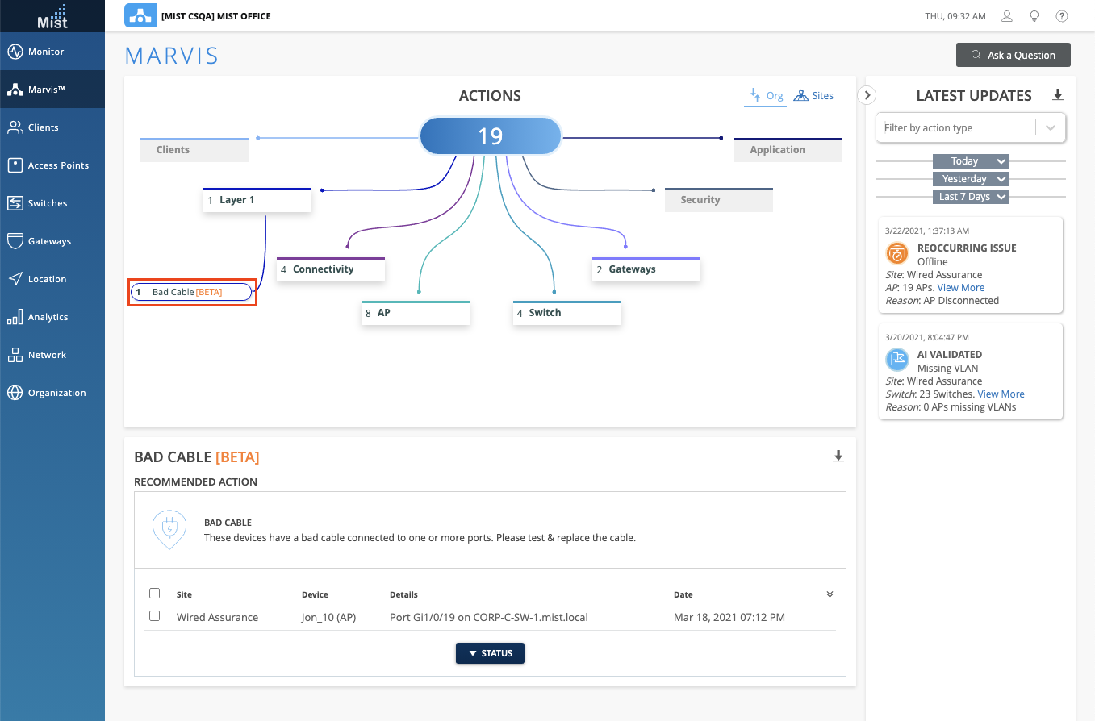Screen dimensions: 1095x721
Task: Open View More link for 19 APs
Action: (x=961, y=288)
